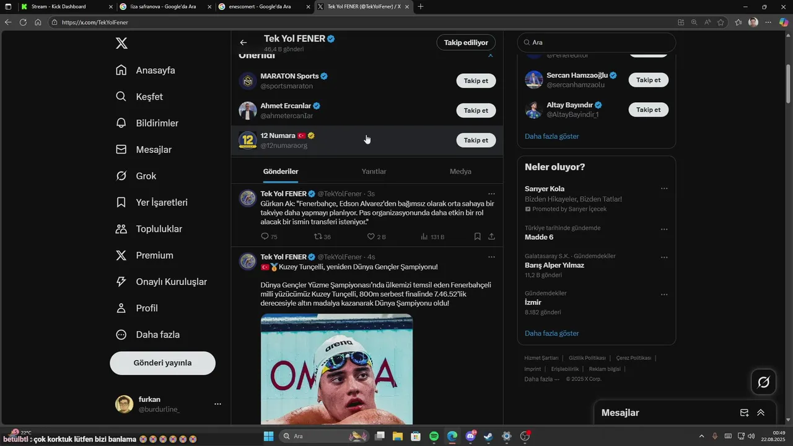Switch to Gönderiler tab

tap(281, 172)
